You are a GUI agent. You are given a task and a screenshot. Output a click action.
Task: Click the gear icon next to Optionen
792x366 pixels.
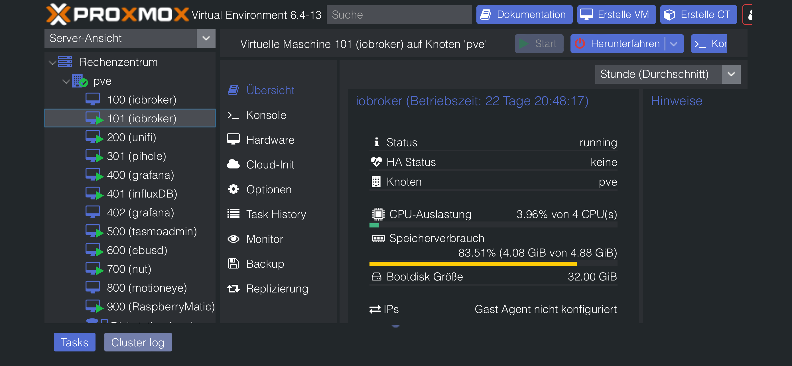click(233, 189)
